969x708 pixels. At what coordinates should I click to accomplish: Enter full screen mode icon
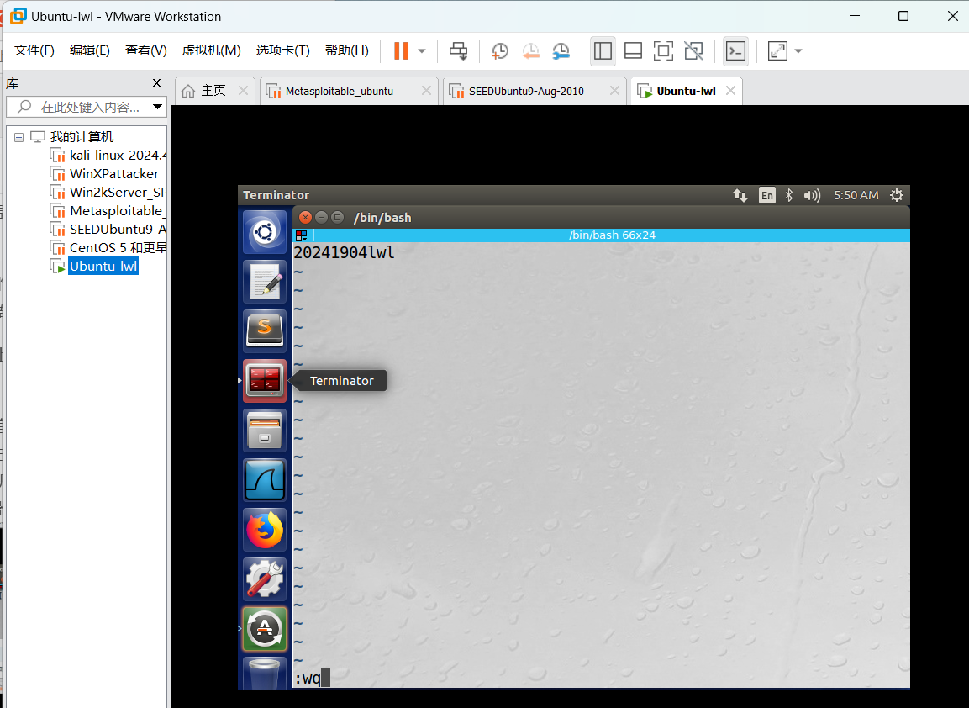click(663, 50)
